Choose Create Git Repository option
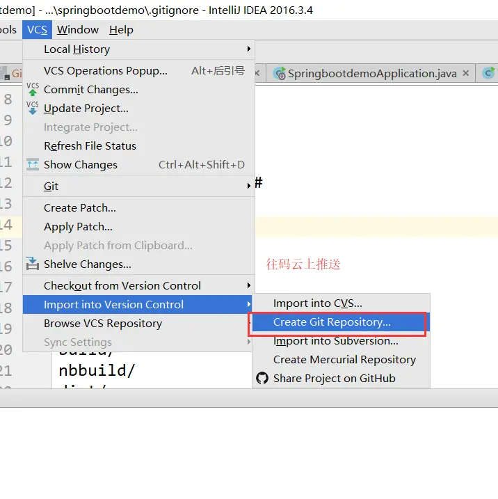The width and height of the screenshot is (498, 499). [341, 322]
